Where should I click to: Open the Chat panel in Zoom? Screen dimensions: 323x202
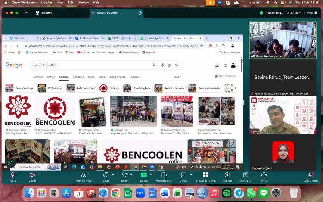point(106,177)
